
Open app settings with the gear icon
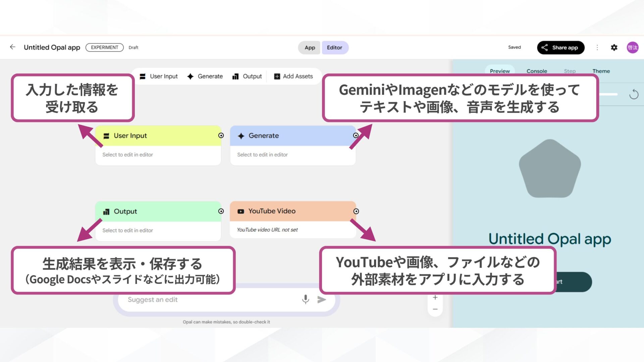pyautogui.click(x=614, y=47)
